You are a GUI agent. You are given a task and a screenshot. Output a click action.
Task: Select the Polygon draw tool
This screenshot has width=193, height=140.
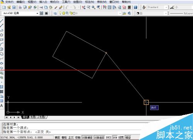point(2,35)
